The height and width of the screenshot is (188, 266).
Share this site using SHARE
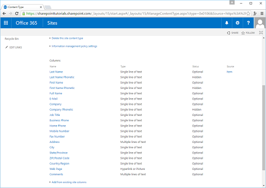232,33
